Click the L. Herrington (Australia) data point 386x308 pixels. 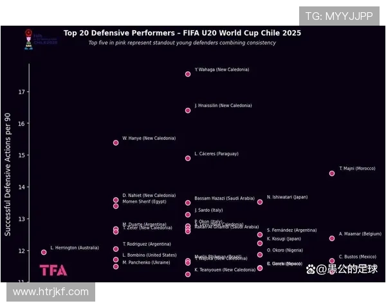pyautogui.click(x=44, y=252)
